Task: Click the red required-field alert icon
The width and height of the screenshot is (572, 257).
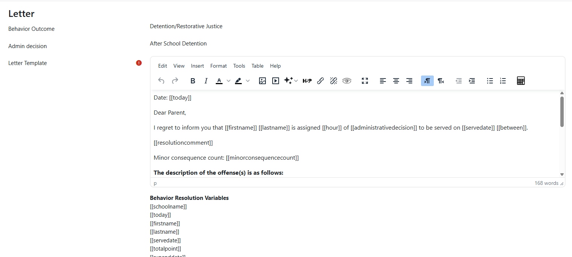Action: [x=139, y=63]
